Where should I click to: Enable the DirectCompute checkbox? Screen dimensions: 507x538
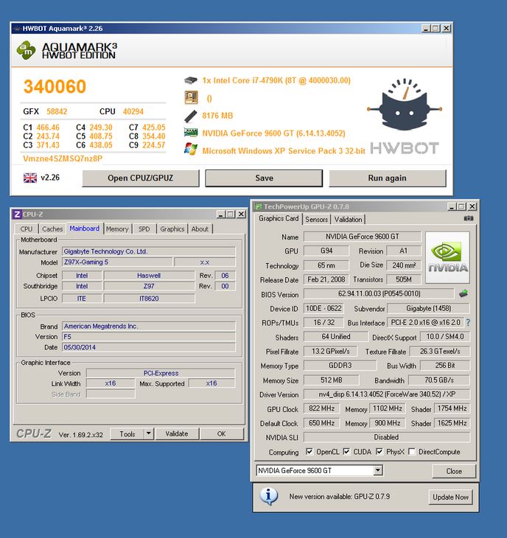point(412,452)
